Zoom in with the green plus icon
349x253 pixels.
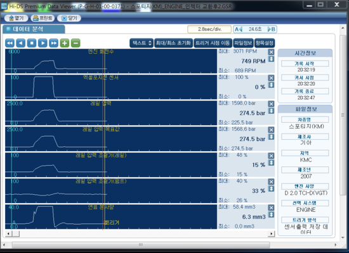pyautogui.click(x=65, y=43)
